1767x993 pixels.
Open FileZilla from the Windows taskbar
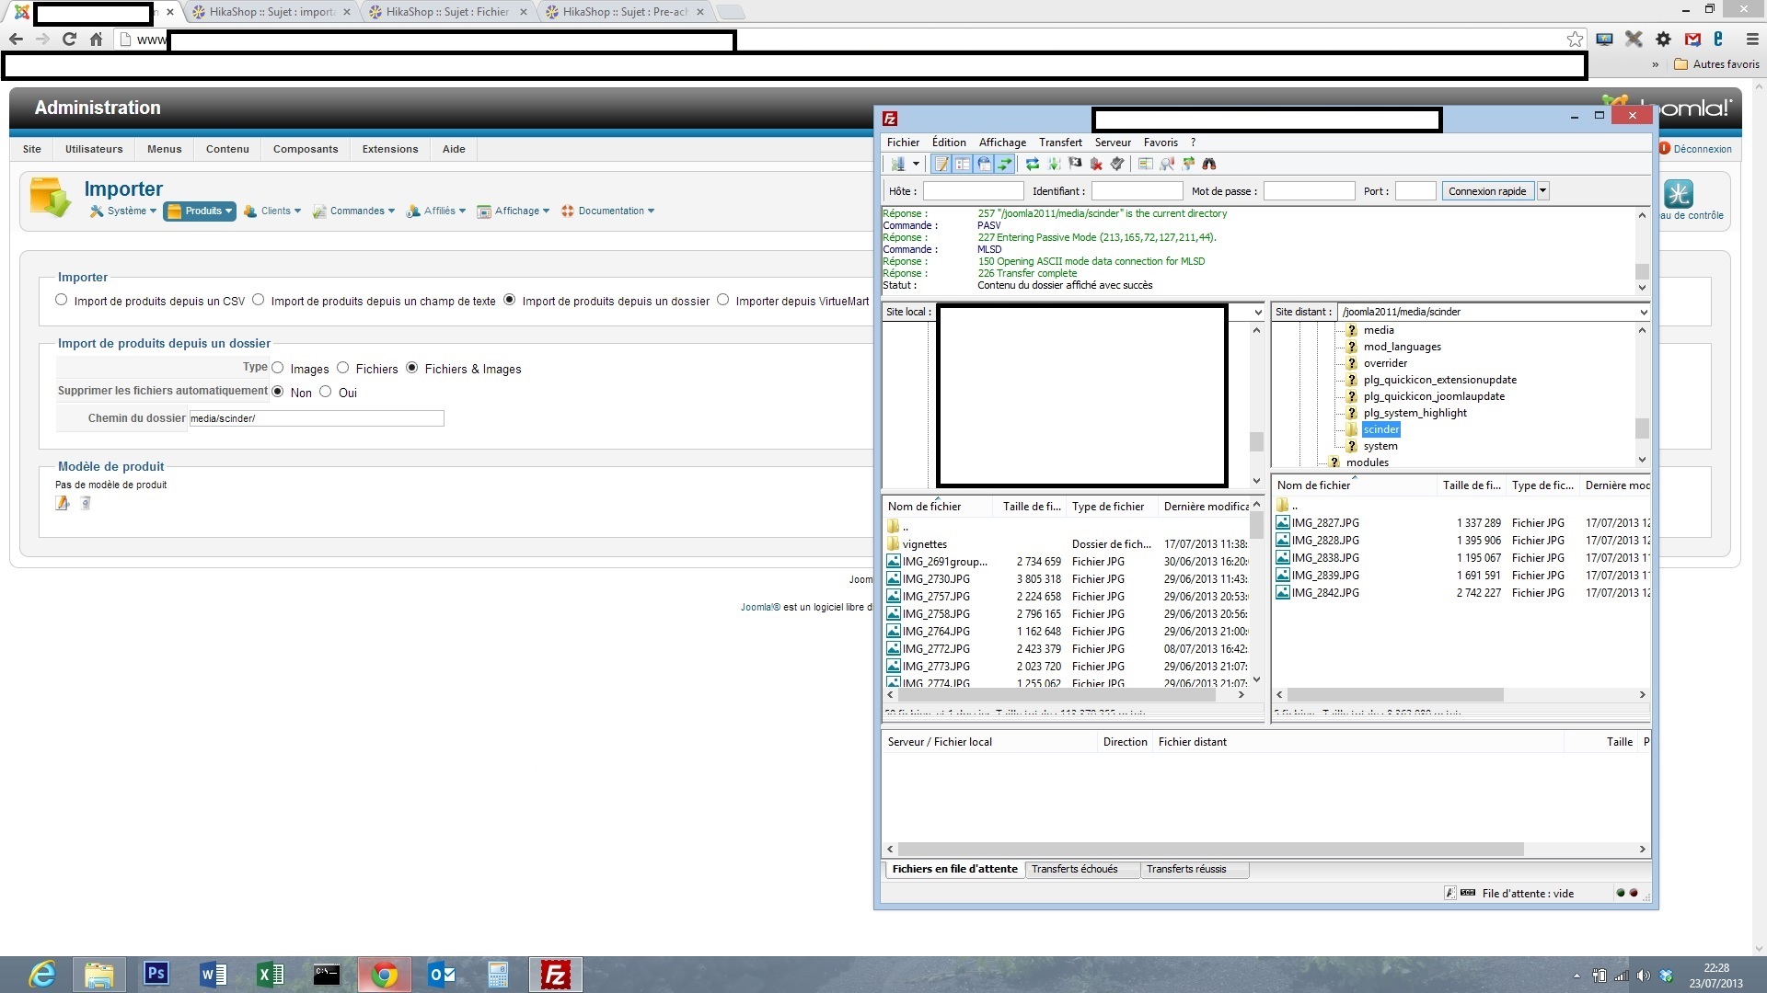555,975
